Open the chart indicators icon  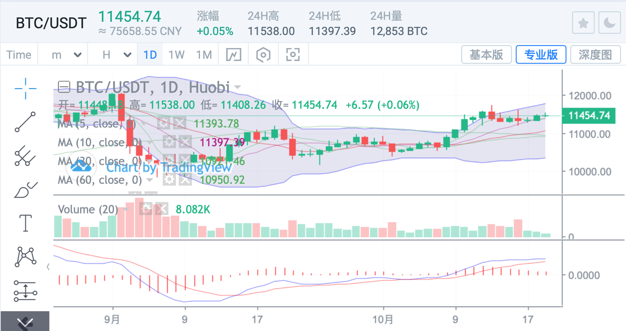coord(234,55)
